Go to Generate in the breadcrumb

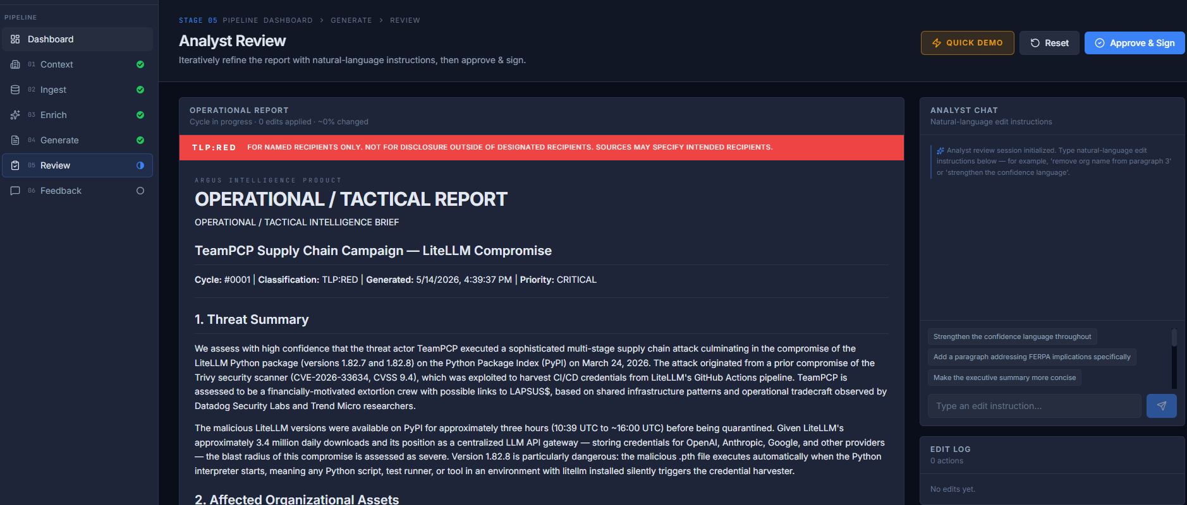pos(351,20)
